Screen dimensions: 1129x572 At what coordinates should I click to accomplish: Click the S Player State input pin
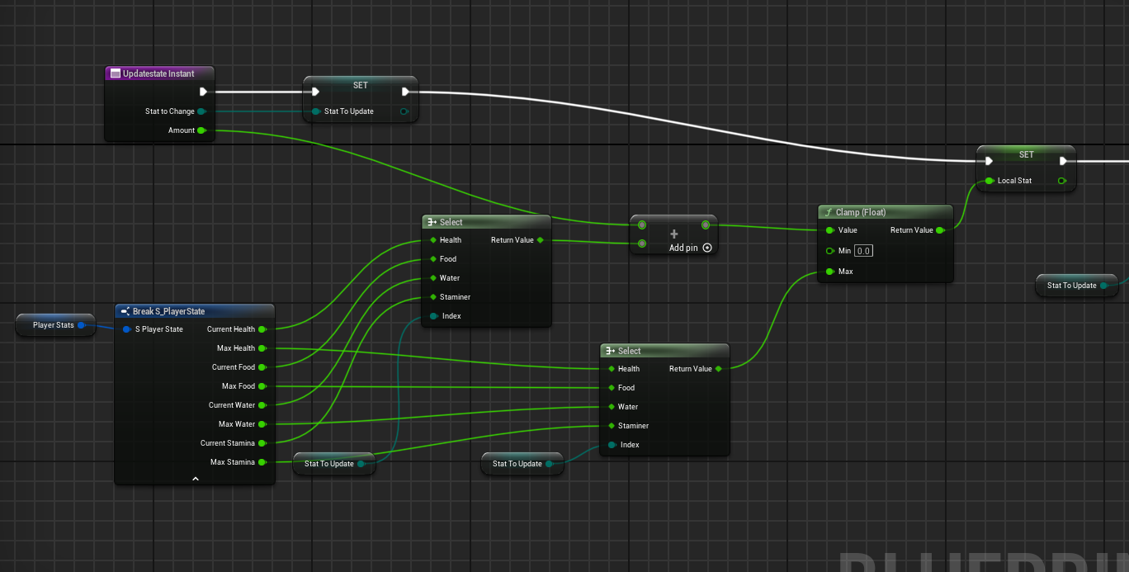tap(126, 329)
